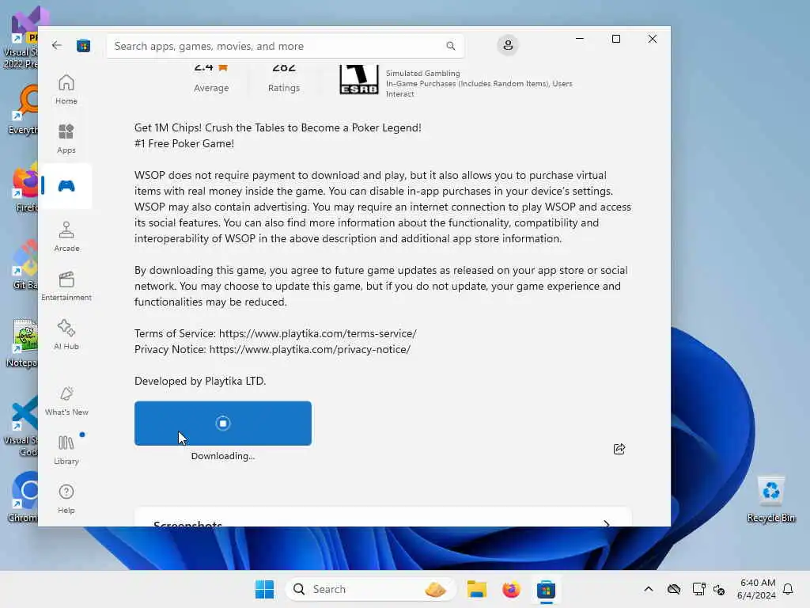Open the Windows Start menu
The width and height of the screenshot is (810, 608).
[264, 589]
